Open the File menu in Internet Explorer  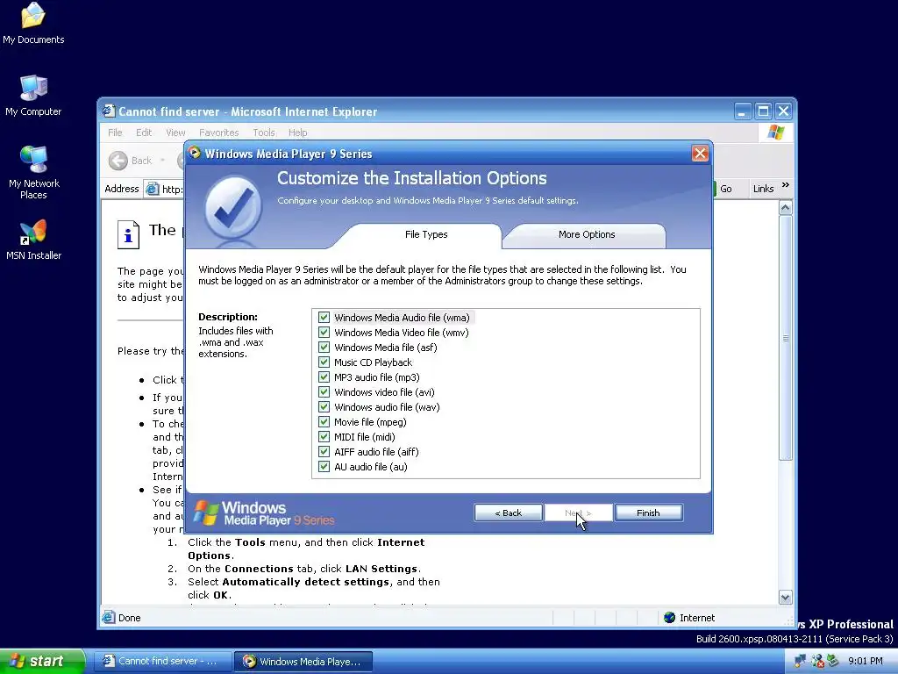115,133
